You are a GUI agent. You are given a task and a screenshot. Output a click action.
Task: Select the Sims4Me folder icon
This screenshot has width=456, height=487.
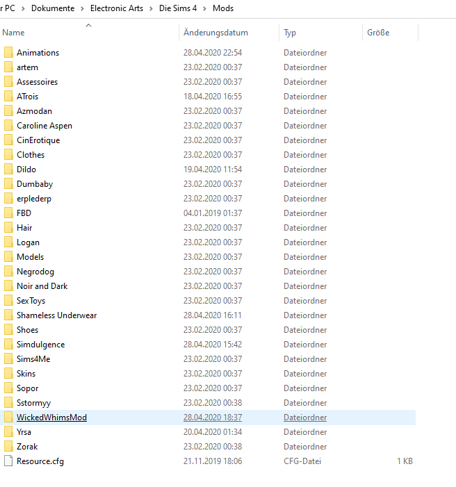9,359
